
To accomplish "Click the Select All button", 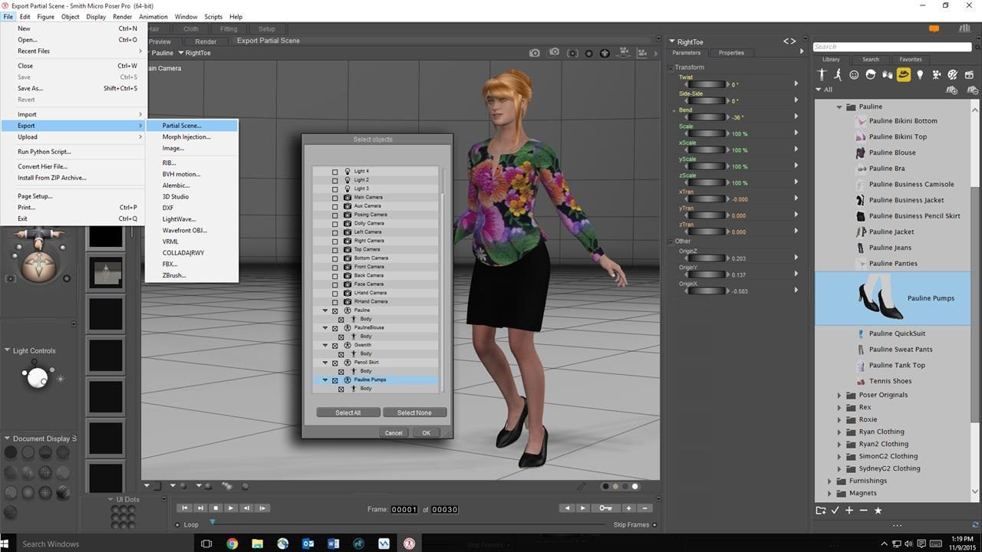I will (x=348, y=412).
